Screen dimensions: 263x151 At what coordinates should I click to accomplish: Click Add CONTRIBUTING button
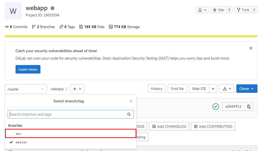point(213,126)
